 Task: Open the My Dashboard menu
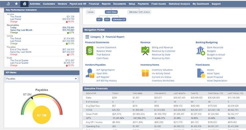[201, 4]
